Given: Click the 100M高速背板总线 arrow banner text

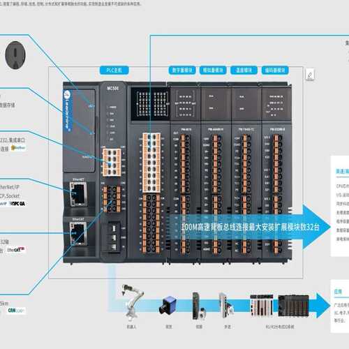Looking at the screenshot, I should [x=250, y=227].
